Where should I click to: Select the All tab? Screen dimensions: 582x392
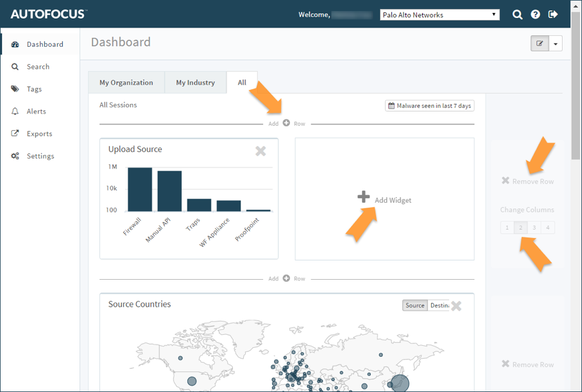[x=242, y=82]
